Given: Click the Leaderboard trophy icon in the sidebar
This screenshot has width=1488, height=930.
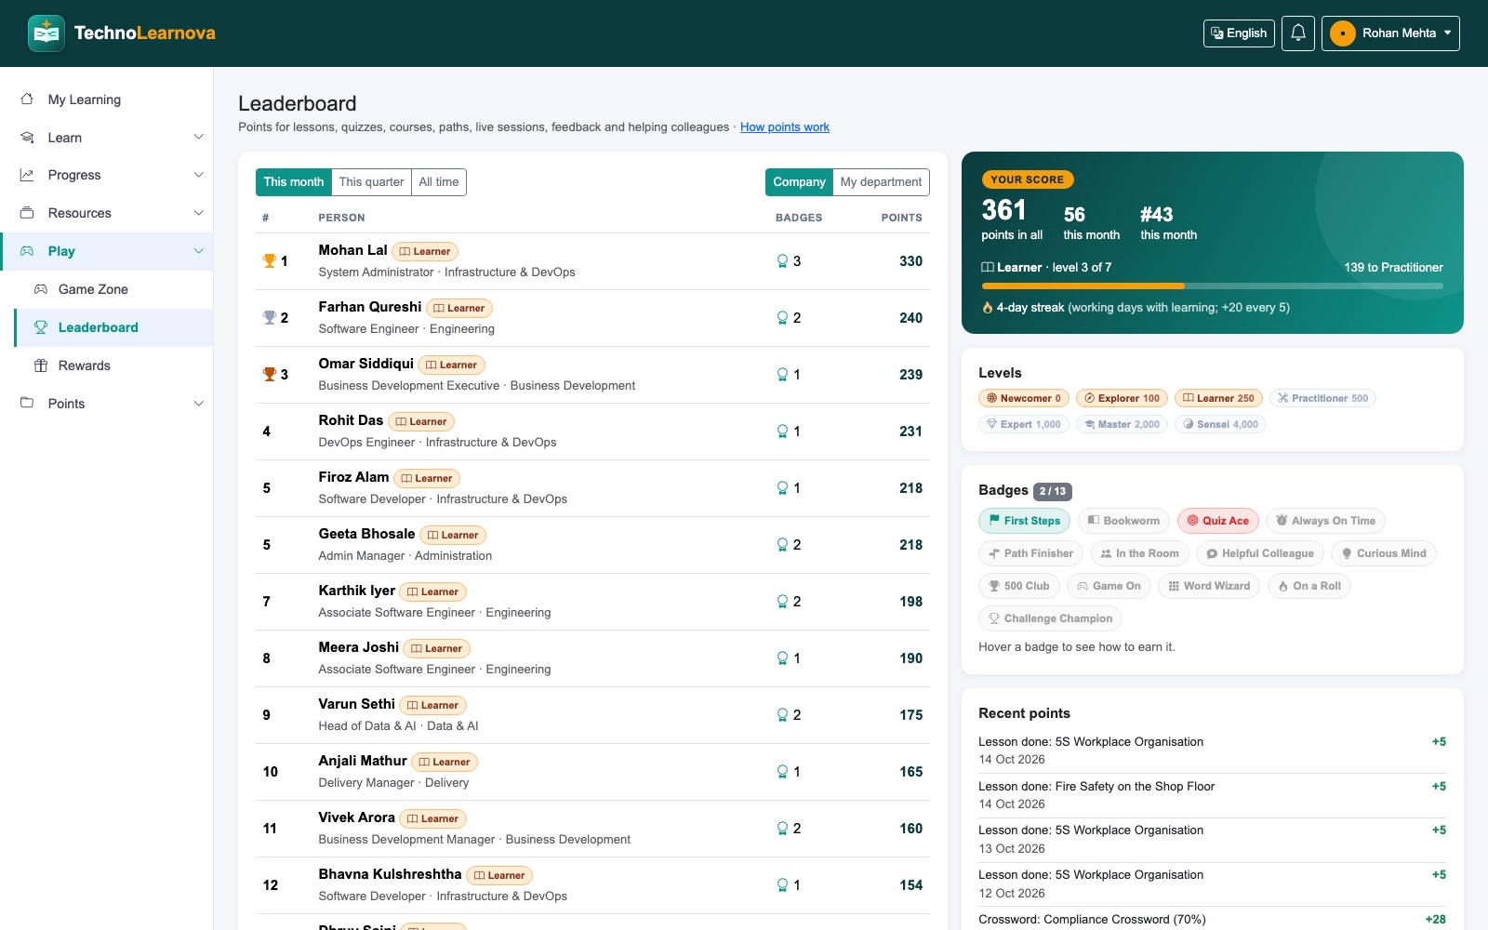Looking at the screenshot, I should point(41,327).
